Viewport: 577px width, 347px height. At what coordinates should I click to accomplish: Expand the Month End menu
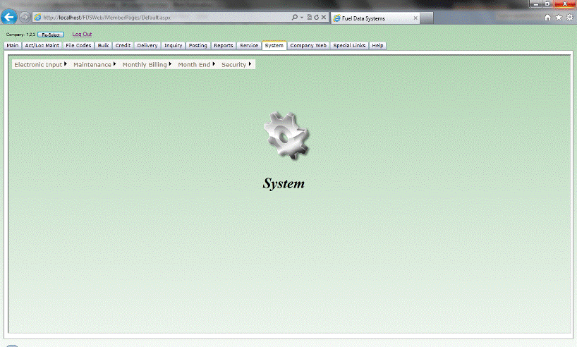pyautogui.click(x=197, y=64)
